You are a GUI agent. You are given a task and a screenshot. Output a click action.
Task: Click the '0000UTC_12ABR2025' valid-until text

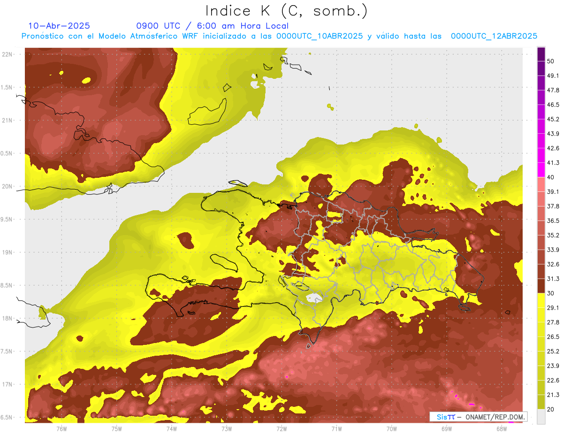[494, 36]
